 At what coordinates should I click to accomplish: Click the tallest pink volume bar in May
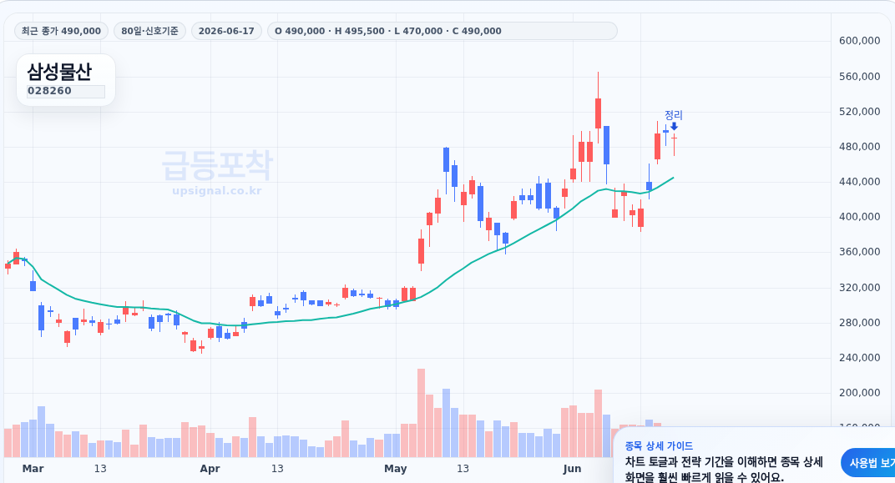[x=422, y=413]
